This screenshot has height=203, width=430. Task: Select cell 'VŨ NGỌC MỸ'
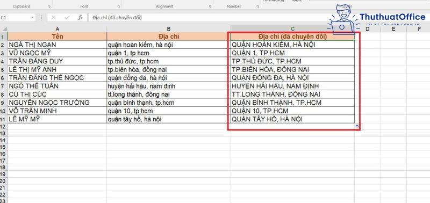click(58, 53)
